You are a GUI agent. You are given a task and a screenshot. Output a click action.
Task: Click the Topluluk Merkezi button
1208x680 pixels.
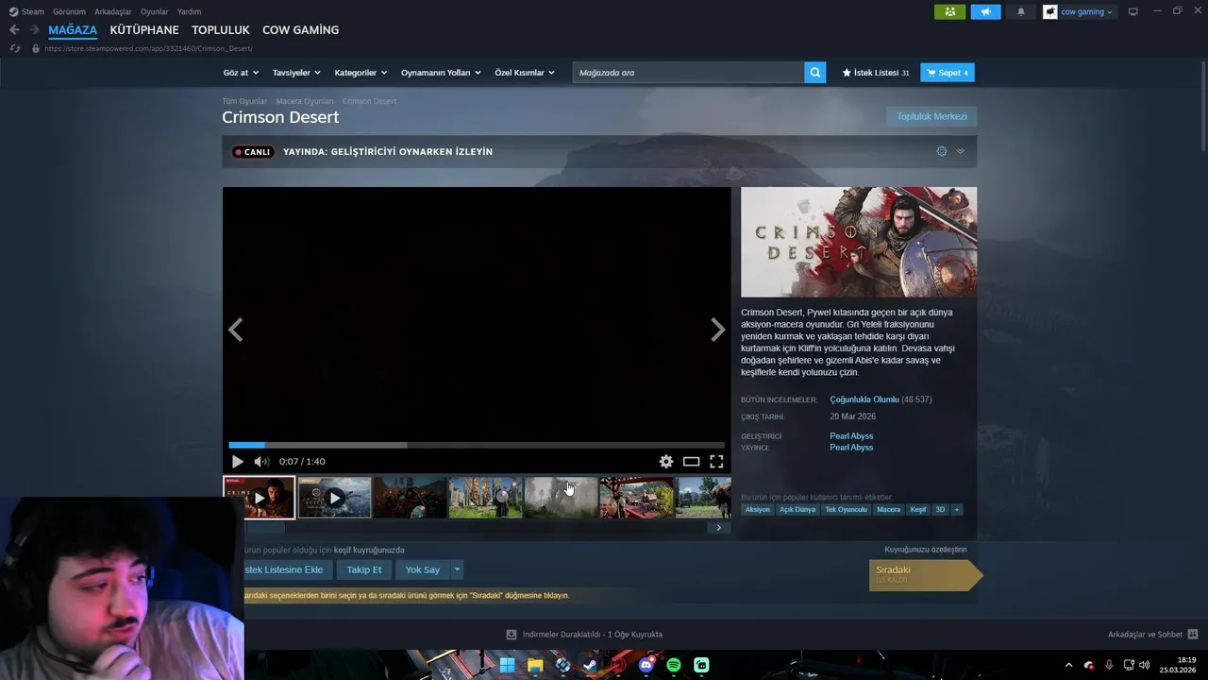coord(931,116)
